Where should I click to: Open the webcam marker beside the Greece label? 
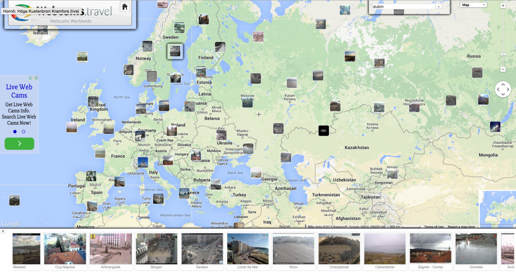pos(184,193)
